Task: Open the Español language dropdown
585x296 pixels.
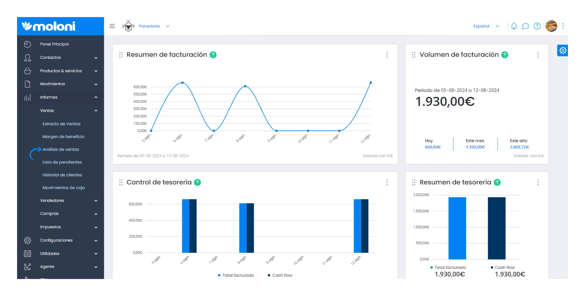Action: click(486, 26)
